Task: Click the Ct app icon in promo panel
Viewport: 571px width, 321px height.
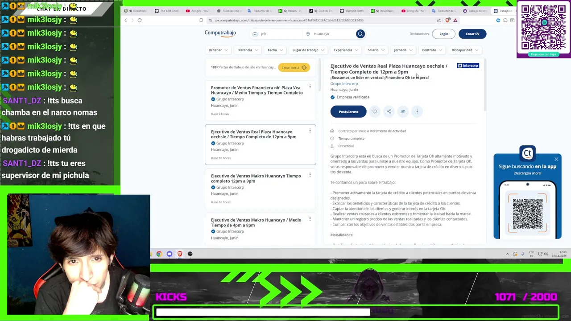Action: point(528,153)
